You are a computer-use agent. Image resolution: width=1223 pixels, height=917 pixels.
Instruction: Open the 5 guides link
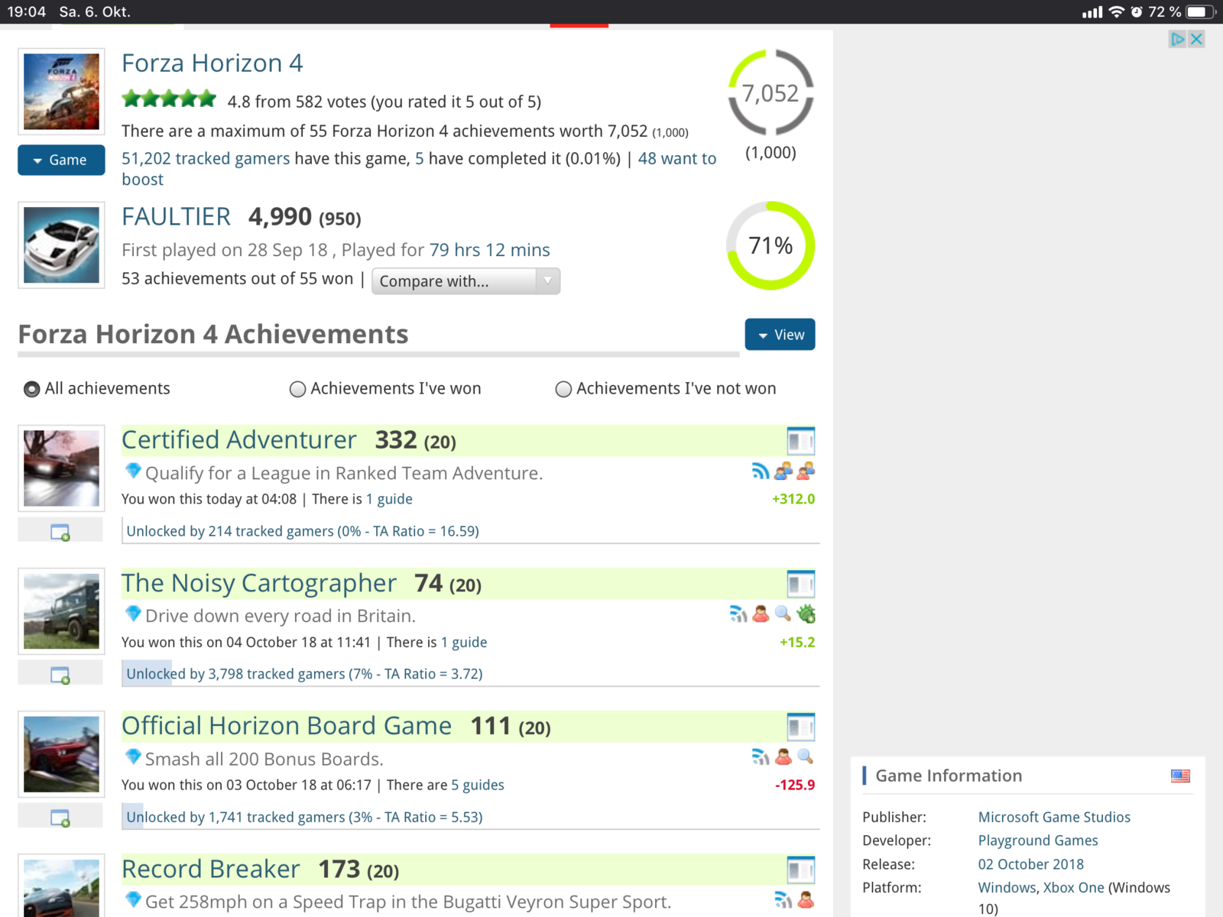click(478, 786)
